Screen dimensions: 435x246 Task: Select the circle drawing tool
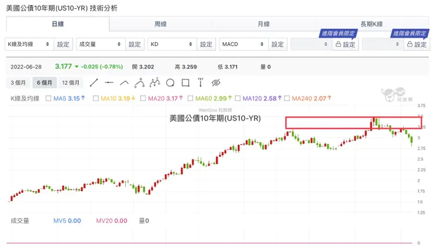pyautogui.click(x=170, y=83)
